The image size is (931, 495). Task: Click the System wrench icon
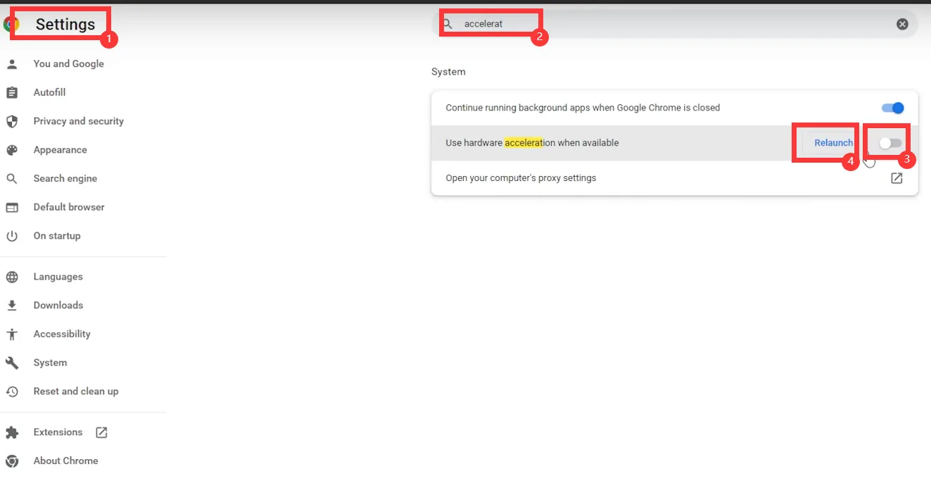[12, 363]
